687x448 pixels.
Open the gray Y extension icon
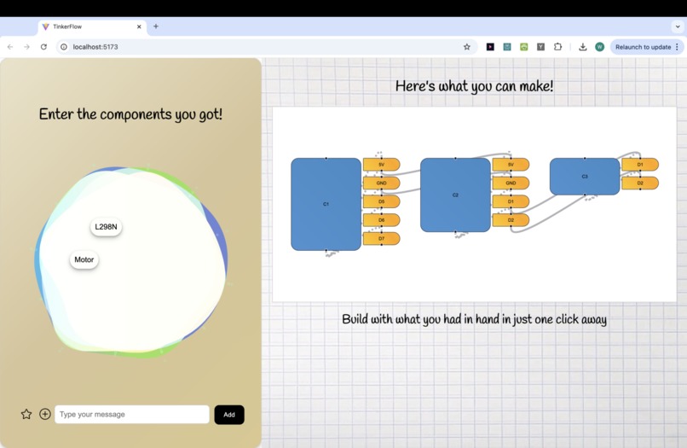(540, 47)
